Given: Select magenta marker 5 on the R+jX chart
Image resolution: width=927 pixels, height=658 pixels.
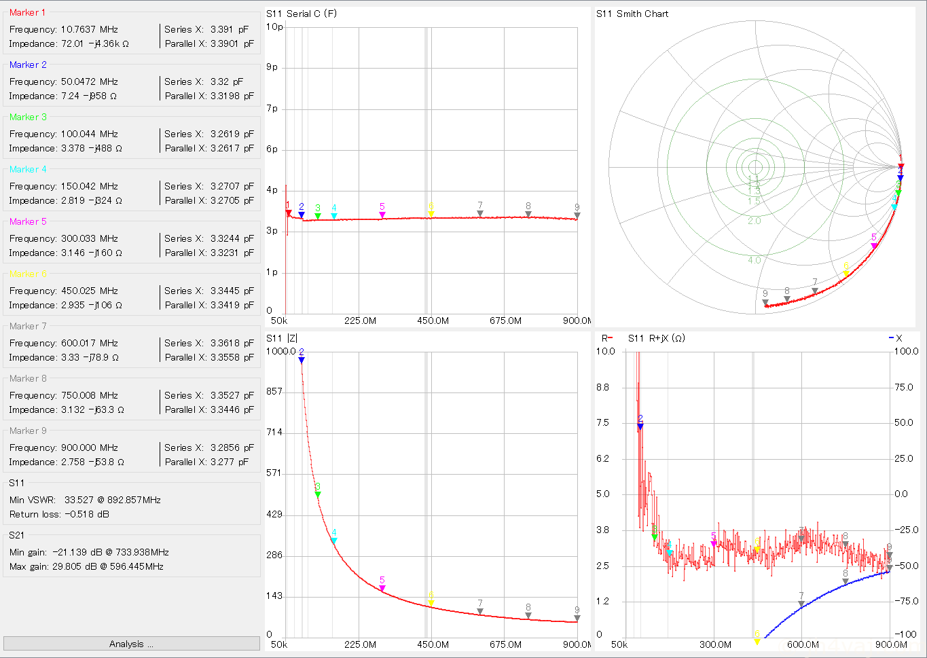Looking at the screenshot, I should pos(714,544).
